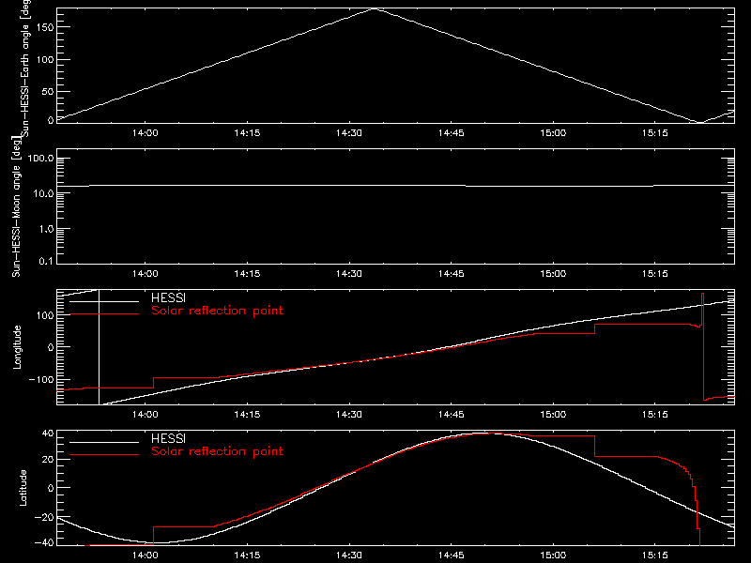Image resolution: width=751 pixels, height=563 pixels.
Task: Select HESSI legend label in Longitude panel
Action: [168, 297]
